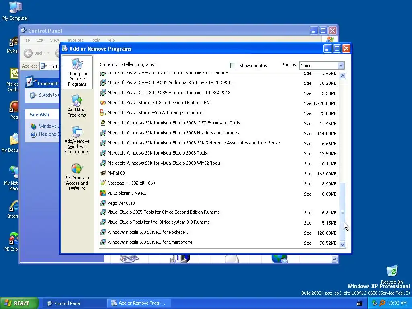Switch to Control Panel taskbar button
Image resolution: width=412 pixels, height=309 pixels.
tap(74, 303)
